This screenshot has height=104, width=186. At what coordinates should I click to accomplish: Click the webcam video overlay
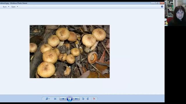click(x=175, y=13)
